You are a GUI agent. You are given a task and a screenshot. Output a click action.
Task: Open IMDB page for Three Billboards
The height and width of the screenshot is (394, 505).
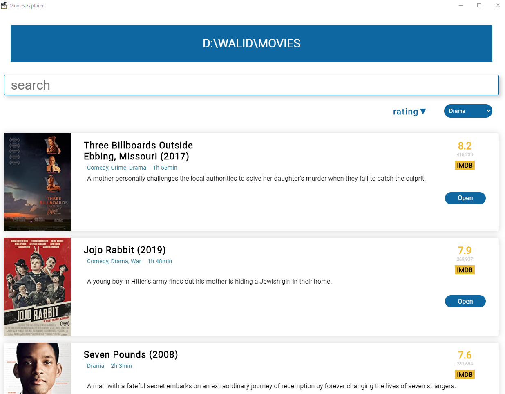465,165
